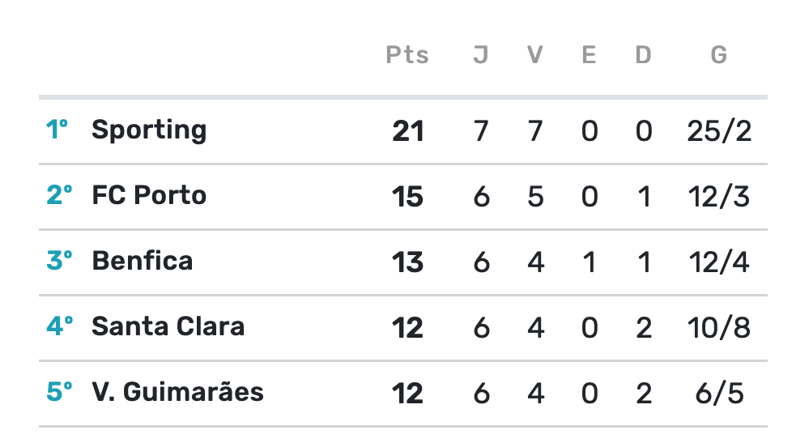Click the Sporting team name
The height and width of the screenshot is (443, 809).
pyautogui.click(x=149, y=130)
